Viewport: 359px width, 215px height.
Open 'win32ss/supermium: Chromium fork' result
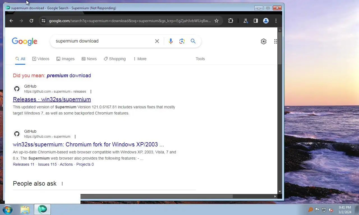(88, 144)
